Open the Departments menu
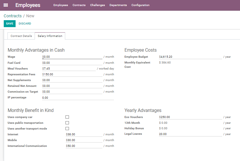 [x=118, y=5]
